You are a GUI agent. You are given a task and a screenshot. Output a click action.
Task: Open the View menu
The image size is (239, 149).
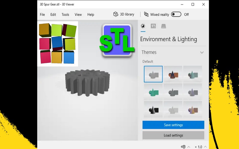coord(78,15)
